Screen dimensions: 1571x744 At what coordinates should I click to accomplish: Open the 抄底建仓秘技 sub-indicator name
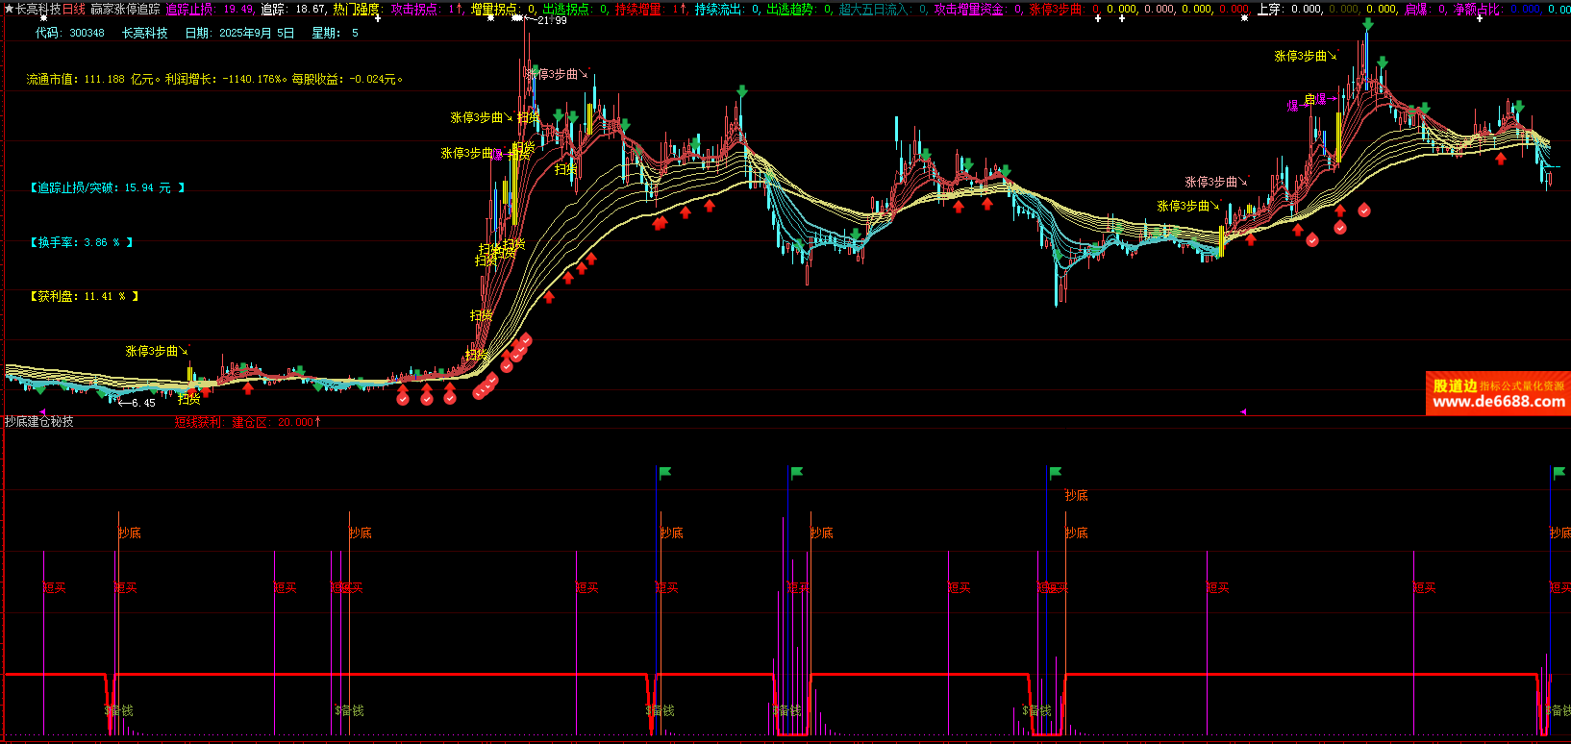[x=39, y=422]
